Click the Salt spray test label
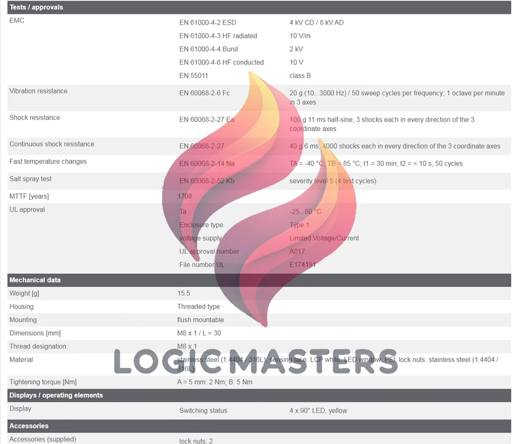 tap(31, 179)
